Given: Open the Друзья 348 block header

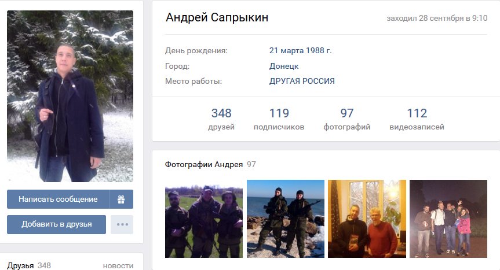Looking at the screenshot, I should (x=29, y=265).
